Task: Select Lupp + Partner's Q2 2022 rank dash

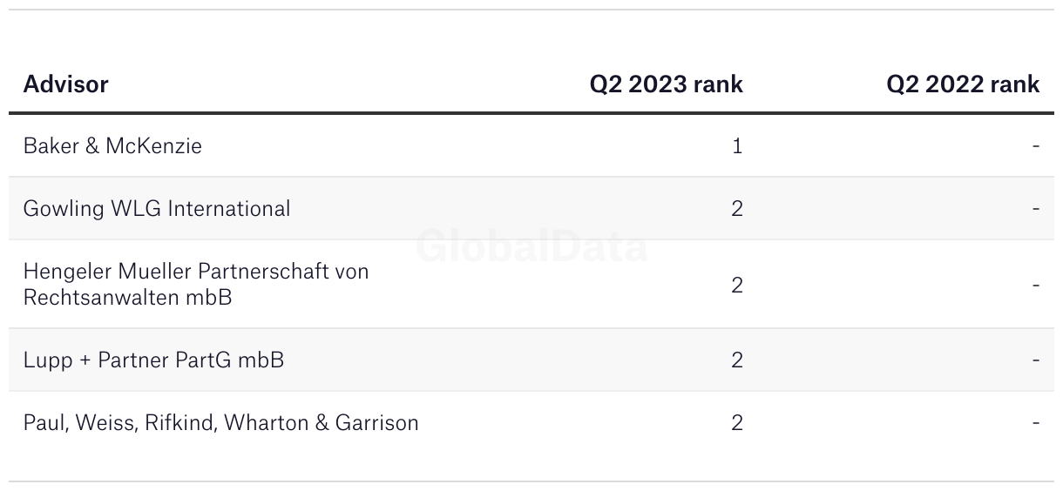Action: click(x=1035, y=360)
